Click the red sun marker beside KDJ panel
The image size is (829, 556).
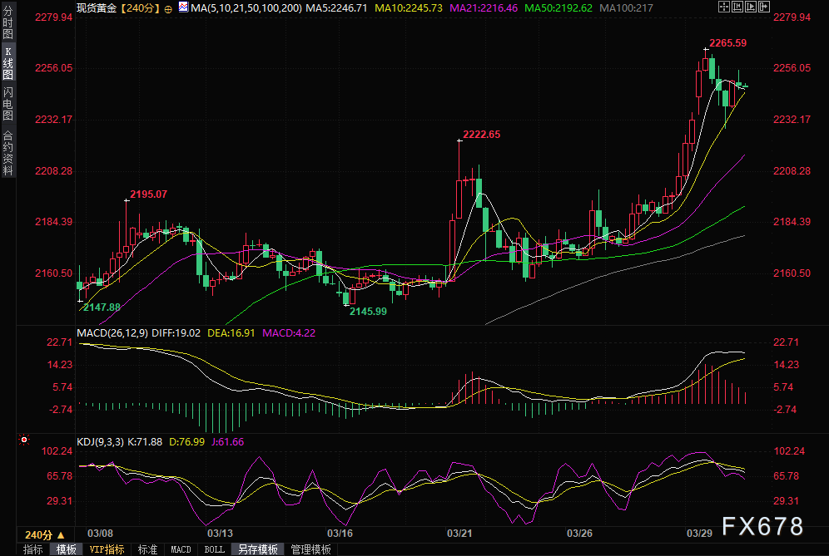(24, 440)
